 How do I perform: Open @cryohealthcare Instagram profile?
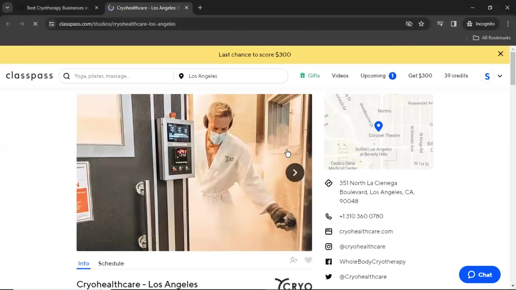(362, 247)
